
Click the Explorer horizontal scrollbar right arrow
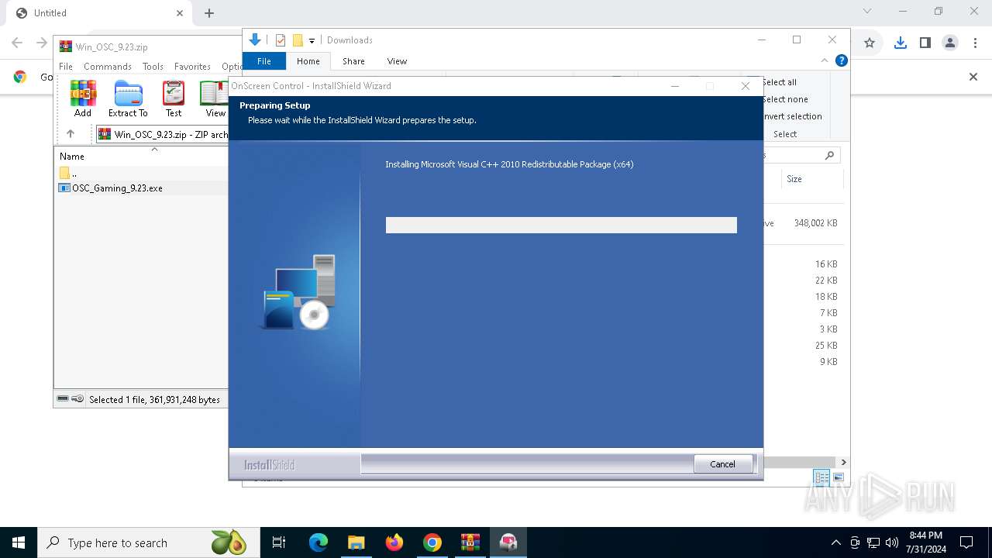pyautogui.click(x=844, y=463)
